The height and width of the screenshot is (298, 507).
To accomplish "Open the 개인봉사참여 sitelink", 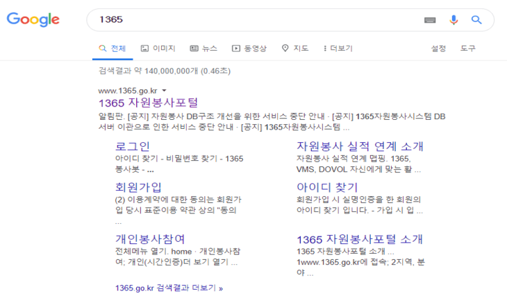I will click(x=150, y=239).
